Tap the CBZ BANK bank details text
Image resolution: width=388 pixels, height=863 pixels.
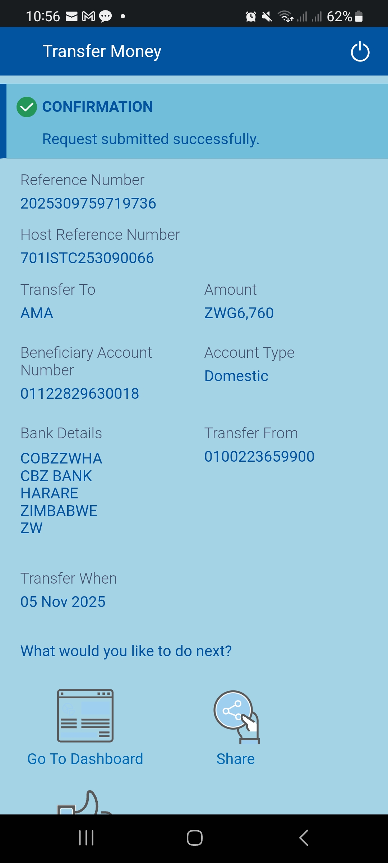tap(56, 476)
